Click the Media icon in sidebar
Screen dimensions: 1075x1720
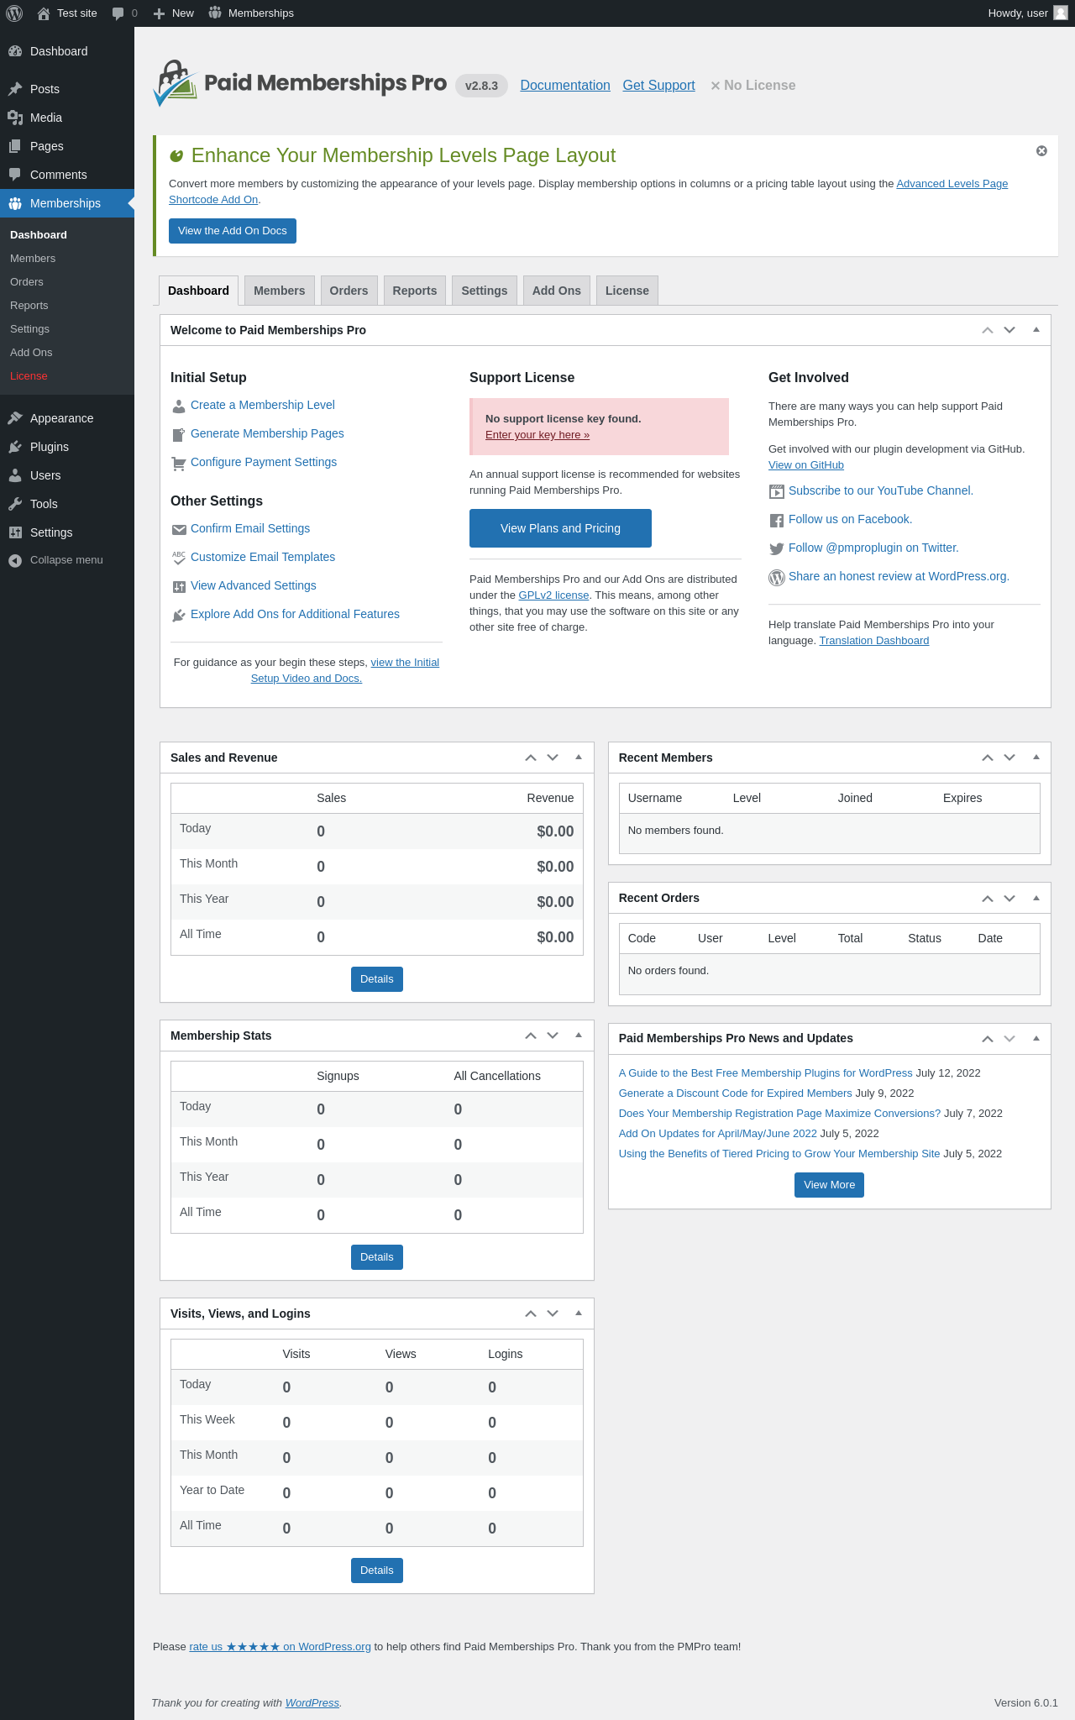coord(15,118)
